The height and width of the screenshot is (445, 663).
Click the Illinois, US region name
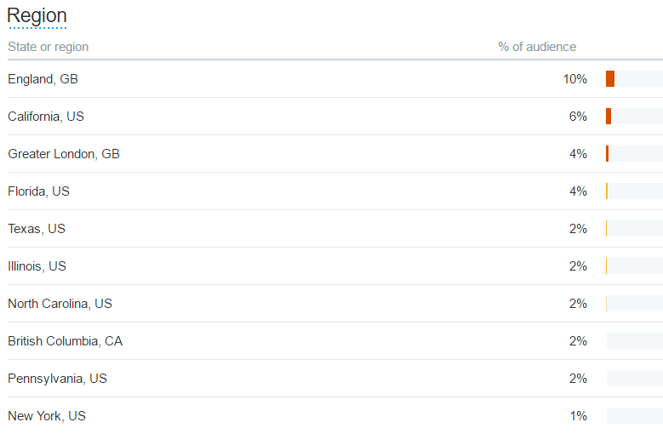pyautogui.click(x=37, y=266)
